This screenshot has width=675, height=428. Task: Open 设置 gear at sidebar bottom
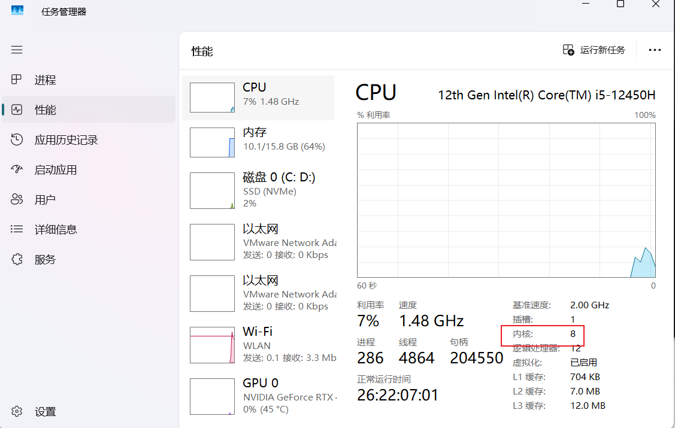click(17, 411)
